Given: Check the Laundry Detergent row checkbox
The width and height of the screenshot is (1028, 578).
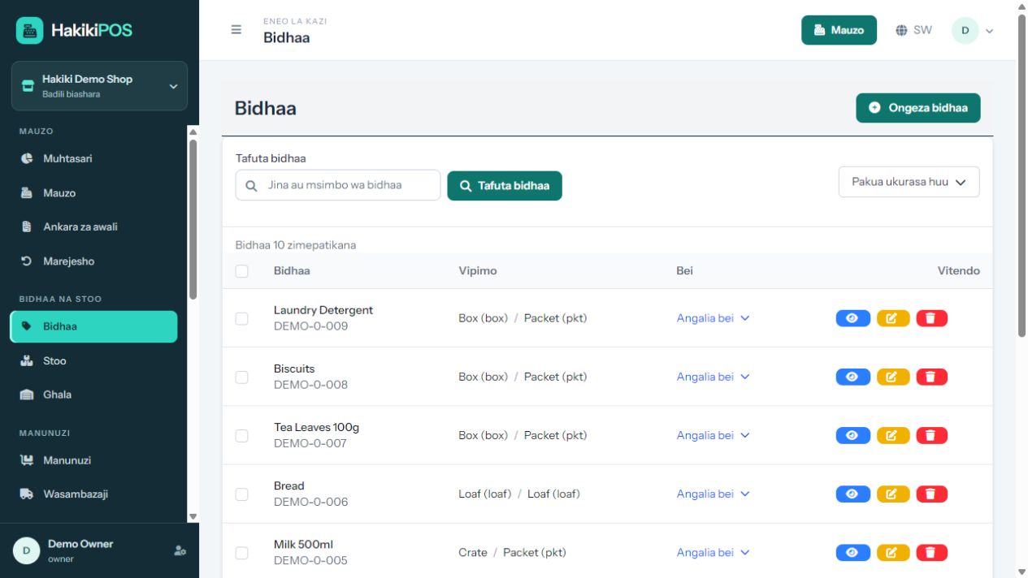Looking at the screenshot, I should [241, 318].
